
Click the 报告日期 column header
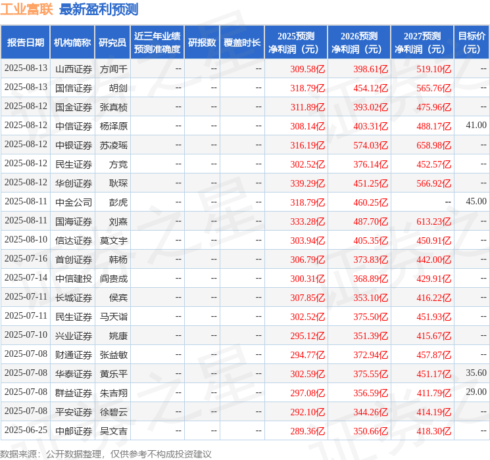(25, 43)
